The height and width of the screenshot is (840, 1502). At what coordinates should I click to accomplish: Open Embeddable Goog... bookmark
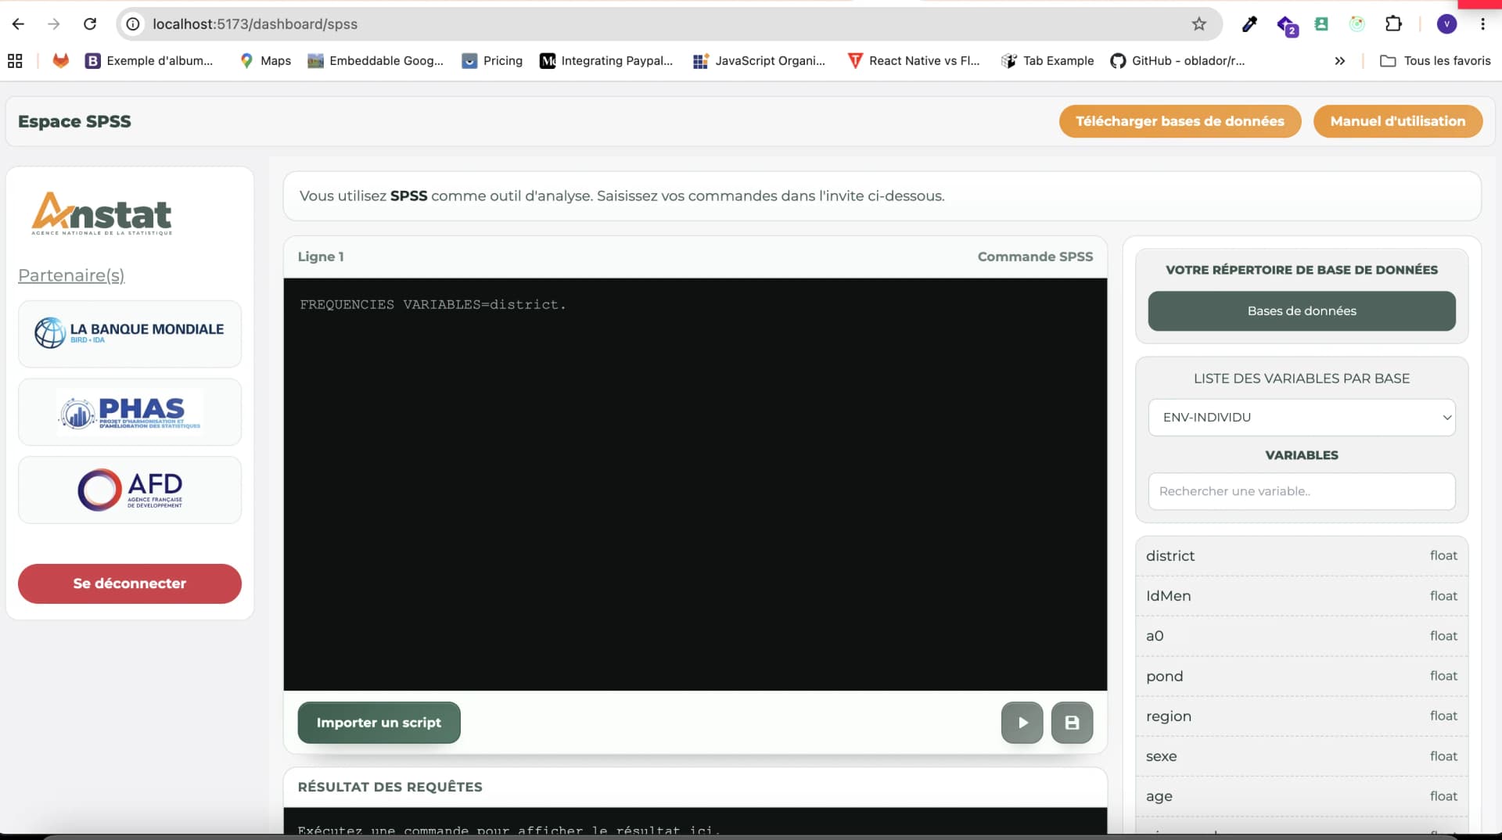(375, 61)
